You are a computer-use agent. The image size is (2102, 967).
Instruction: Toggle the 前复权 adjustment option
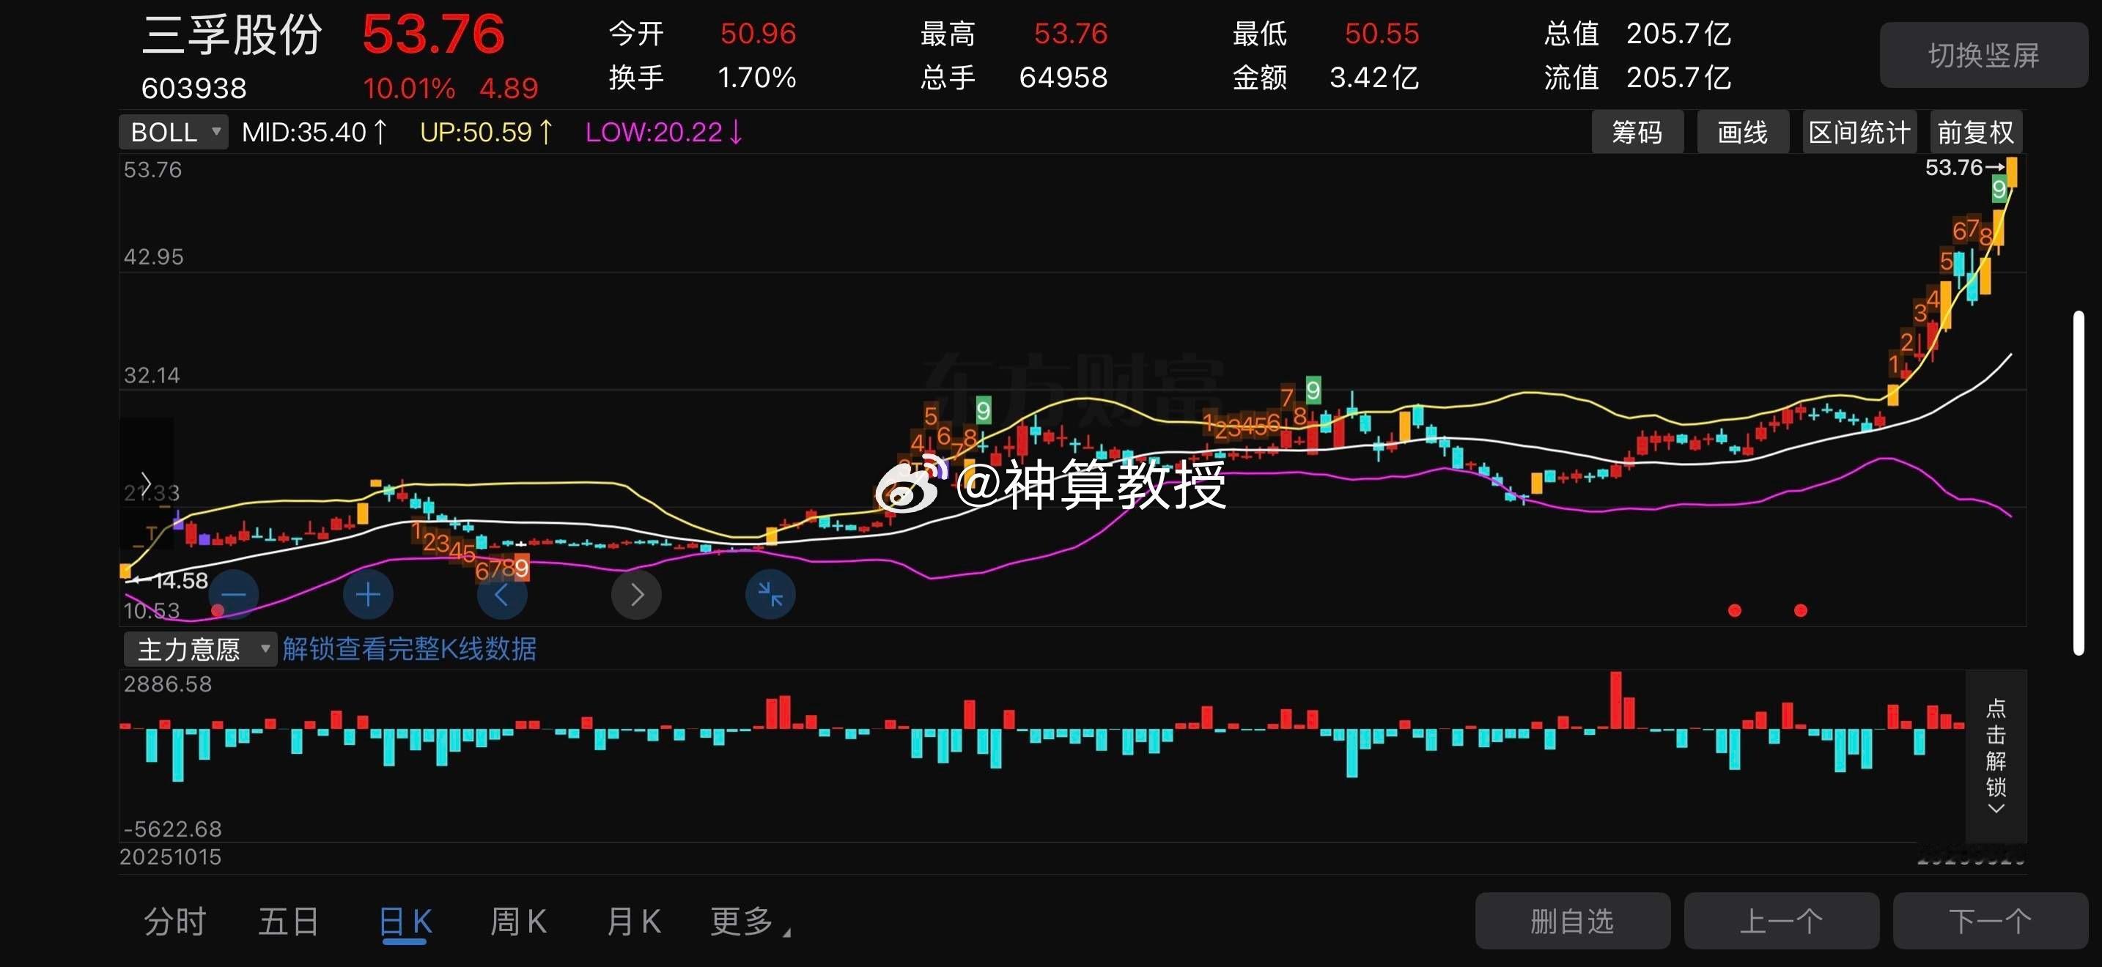click(1975, 132)
